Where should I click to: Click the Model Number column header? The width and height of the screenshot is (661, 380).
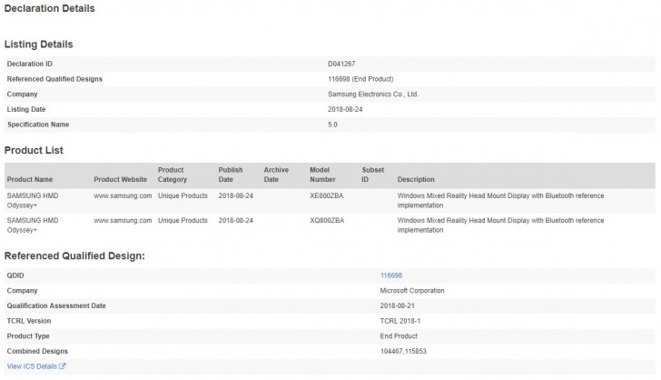323,175
